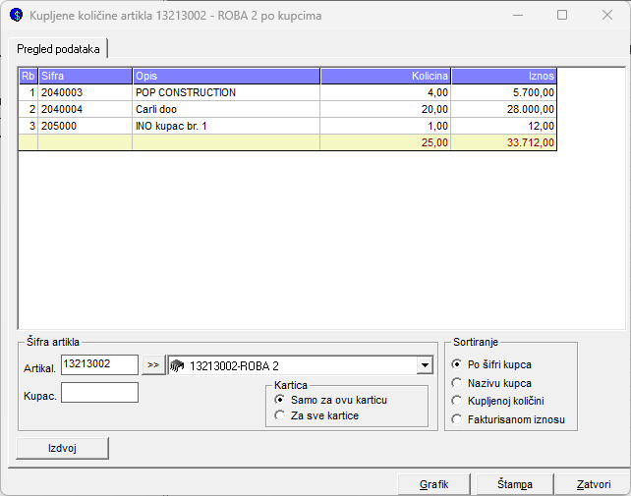Click the article icon inside the combo box
Screen dimensions: 631x496
[x=178, y=365]
